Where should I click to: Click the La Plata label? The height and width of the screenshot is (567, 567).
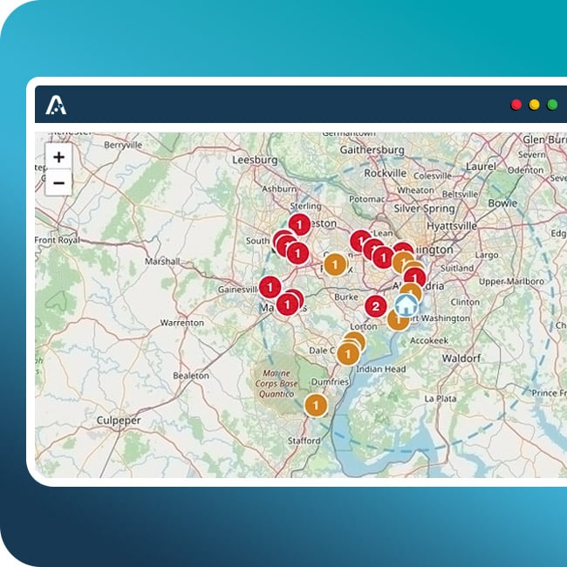point(440,399)
